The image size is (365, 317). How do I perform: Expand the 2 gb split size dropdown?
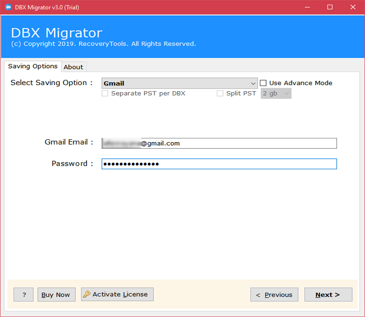click(276, 94)
